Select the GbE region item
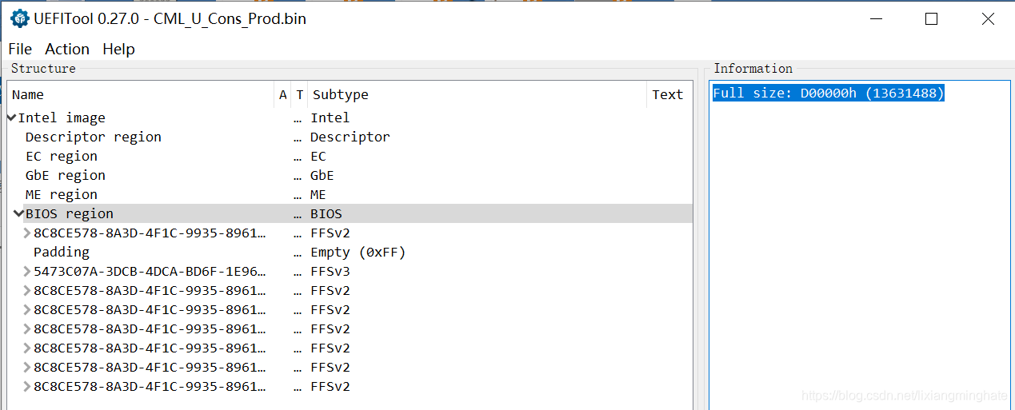Image resolution: width=1015 pixels, height=410 pixels. coord(66,175)
